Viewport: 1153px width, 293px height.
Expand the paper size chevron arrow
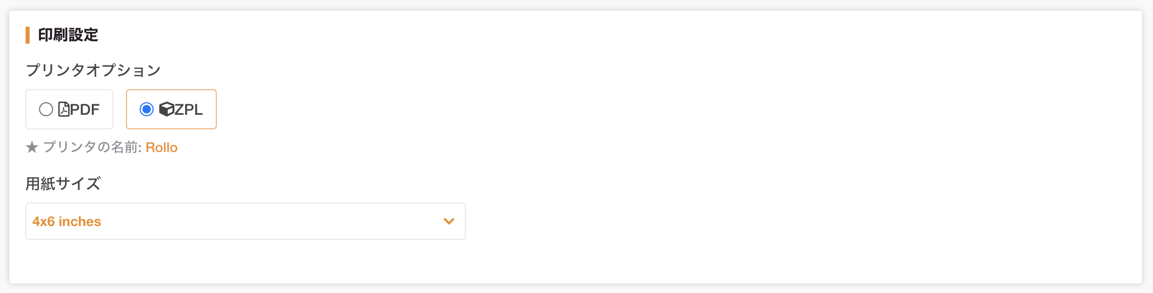pyautogui.click(x=449, y=221)
